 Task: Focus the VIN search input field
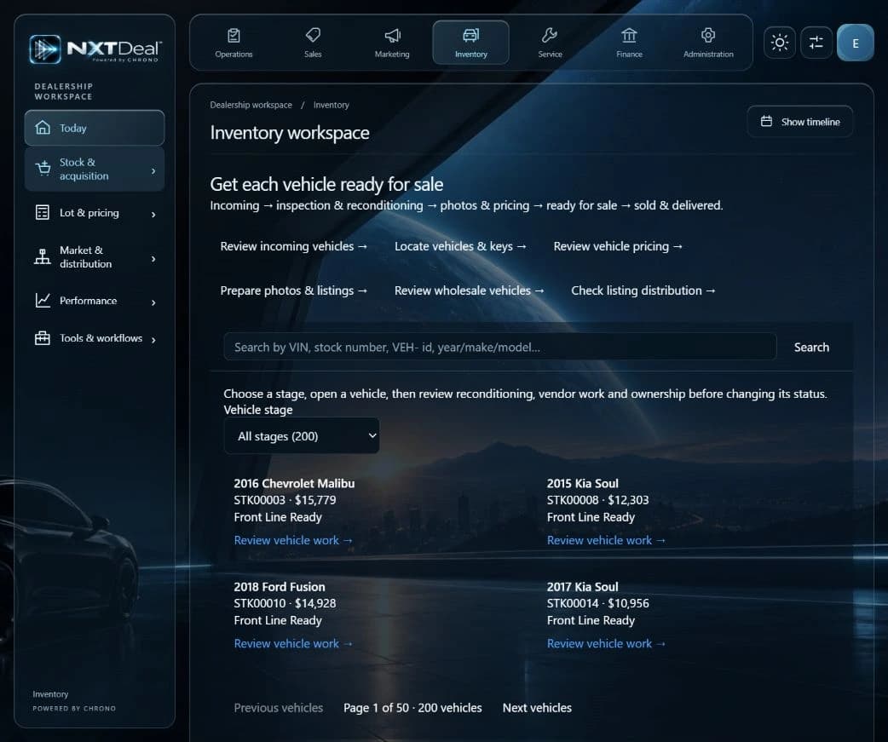point(500,347)
